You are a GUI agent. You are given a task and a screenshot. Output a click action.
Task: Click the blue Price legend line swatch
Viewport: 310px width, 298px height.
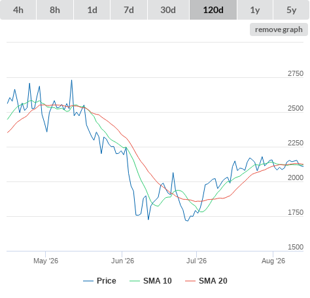tap(88, 281)
